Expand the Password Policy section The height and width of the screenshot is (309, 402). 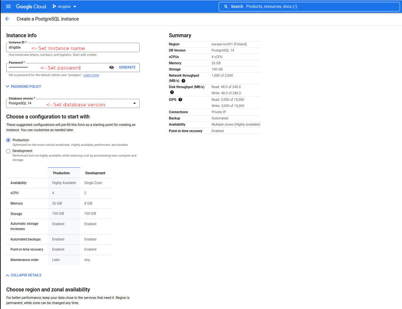tap(23, 86)
